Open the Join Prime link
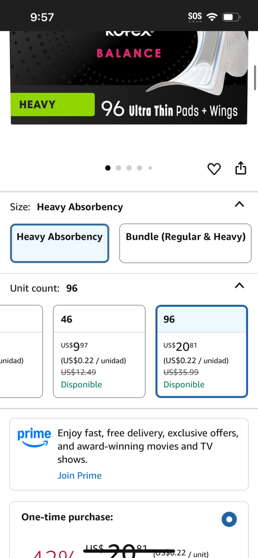Viewport: 258px width, 558px height. point(80,475)
